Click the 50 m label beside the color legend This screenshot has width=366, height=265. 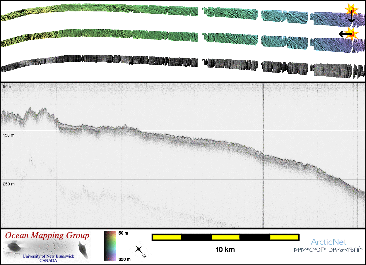coord(123,233)
